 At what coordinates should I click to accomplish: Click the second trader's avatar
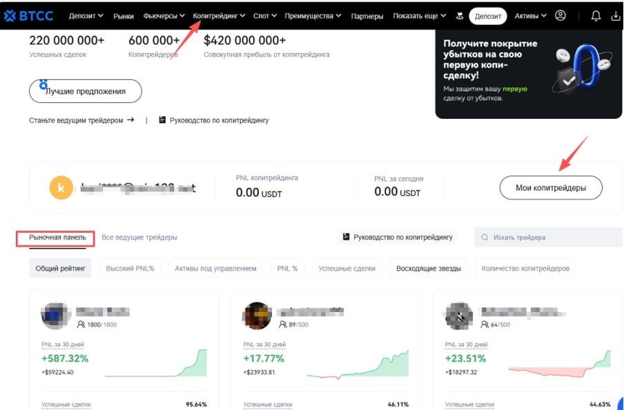(257, 316)
